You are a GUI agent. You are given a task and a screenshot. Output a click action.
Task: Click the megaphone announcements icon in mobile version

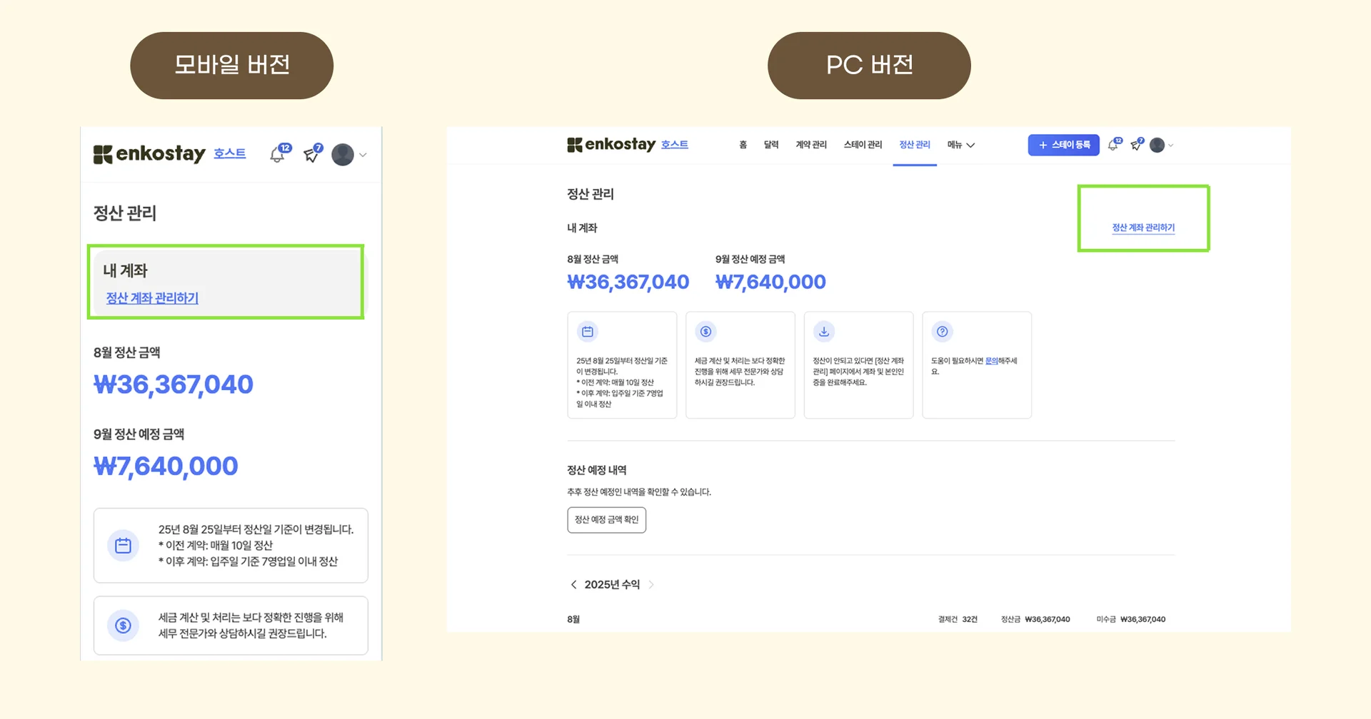point(311,154)
